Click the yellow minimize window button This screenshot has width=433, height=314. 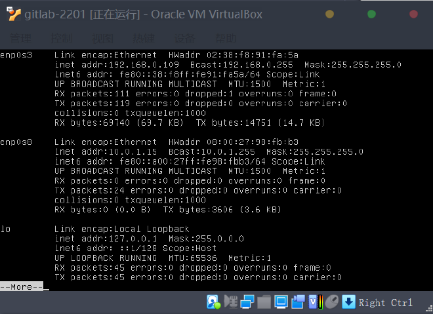[330, 14]
